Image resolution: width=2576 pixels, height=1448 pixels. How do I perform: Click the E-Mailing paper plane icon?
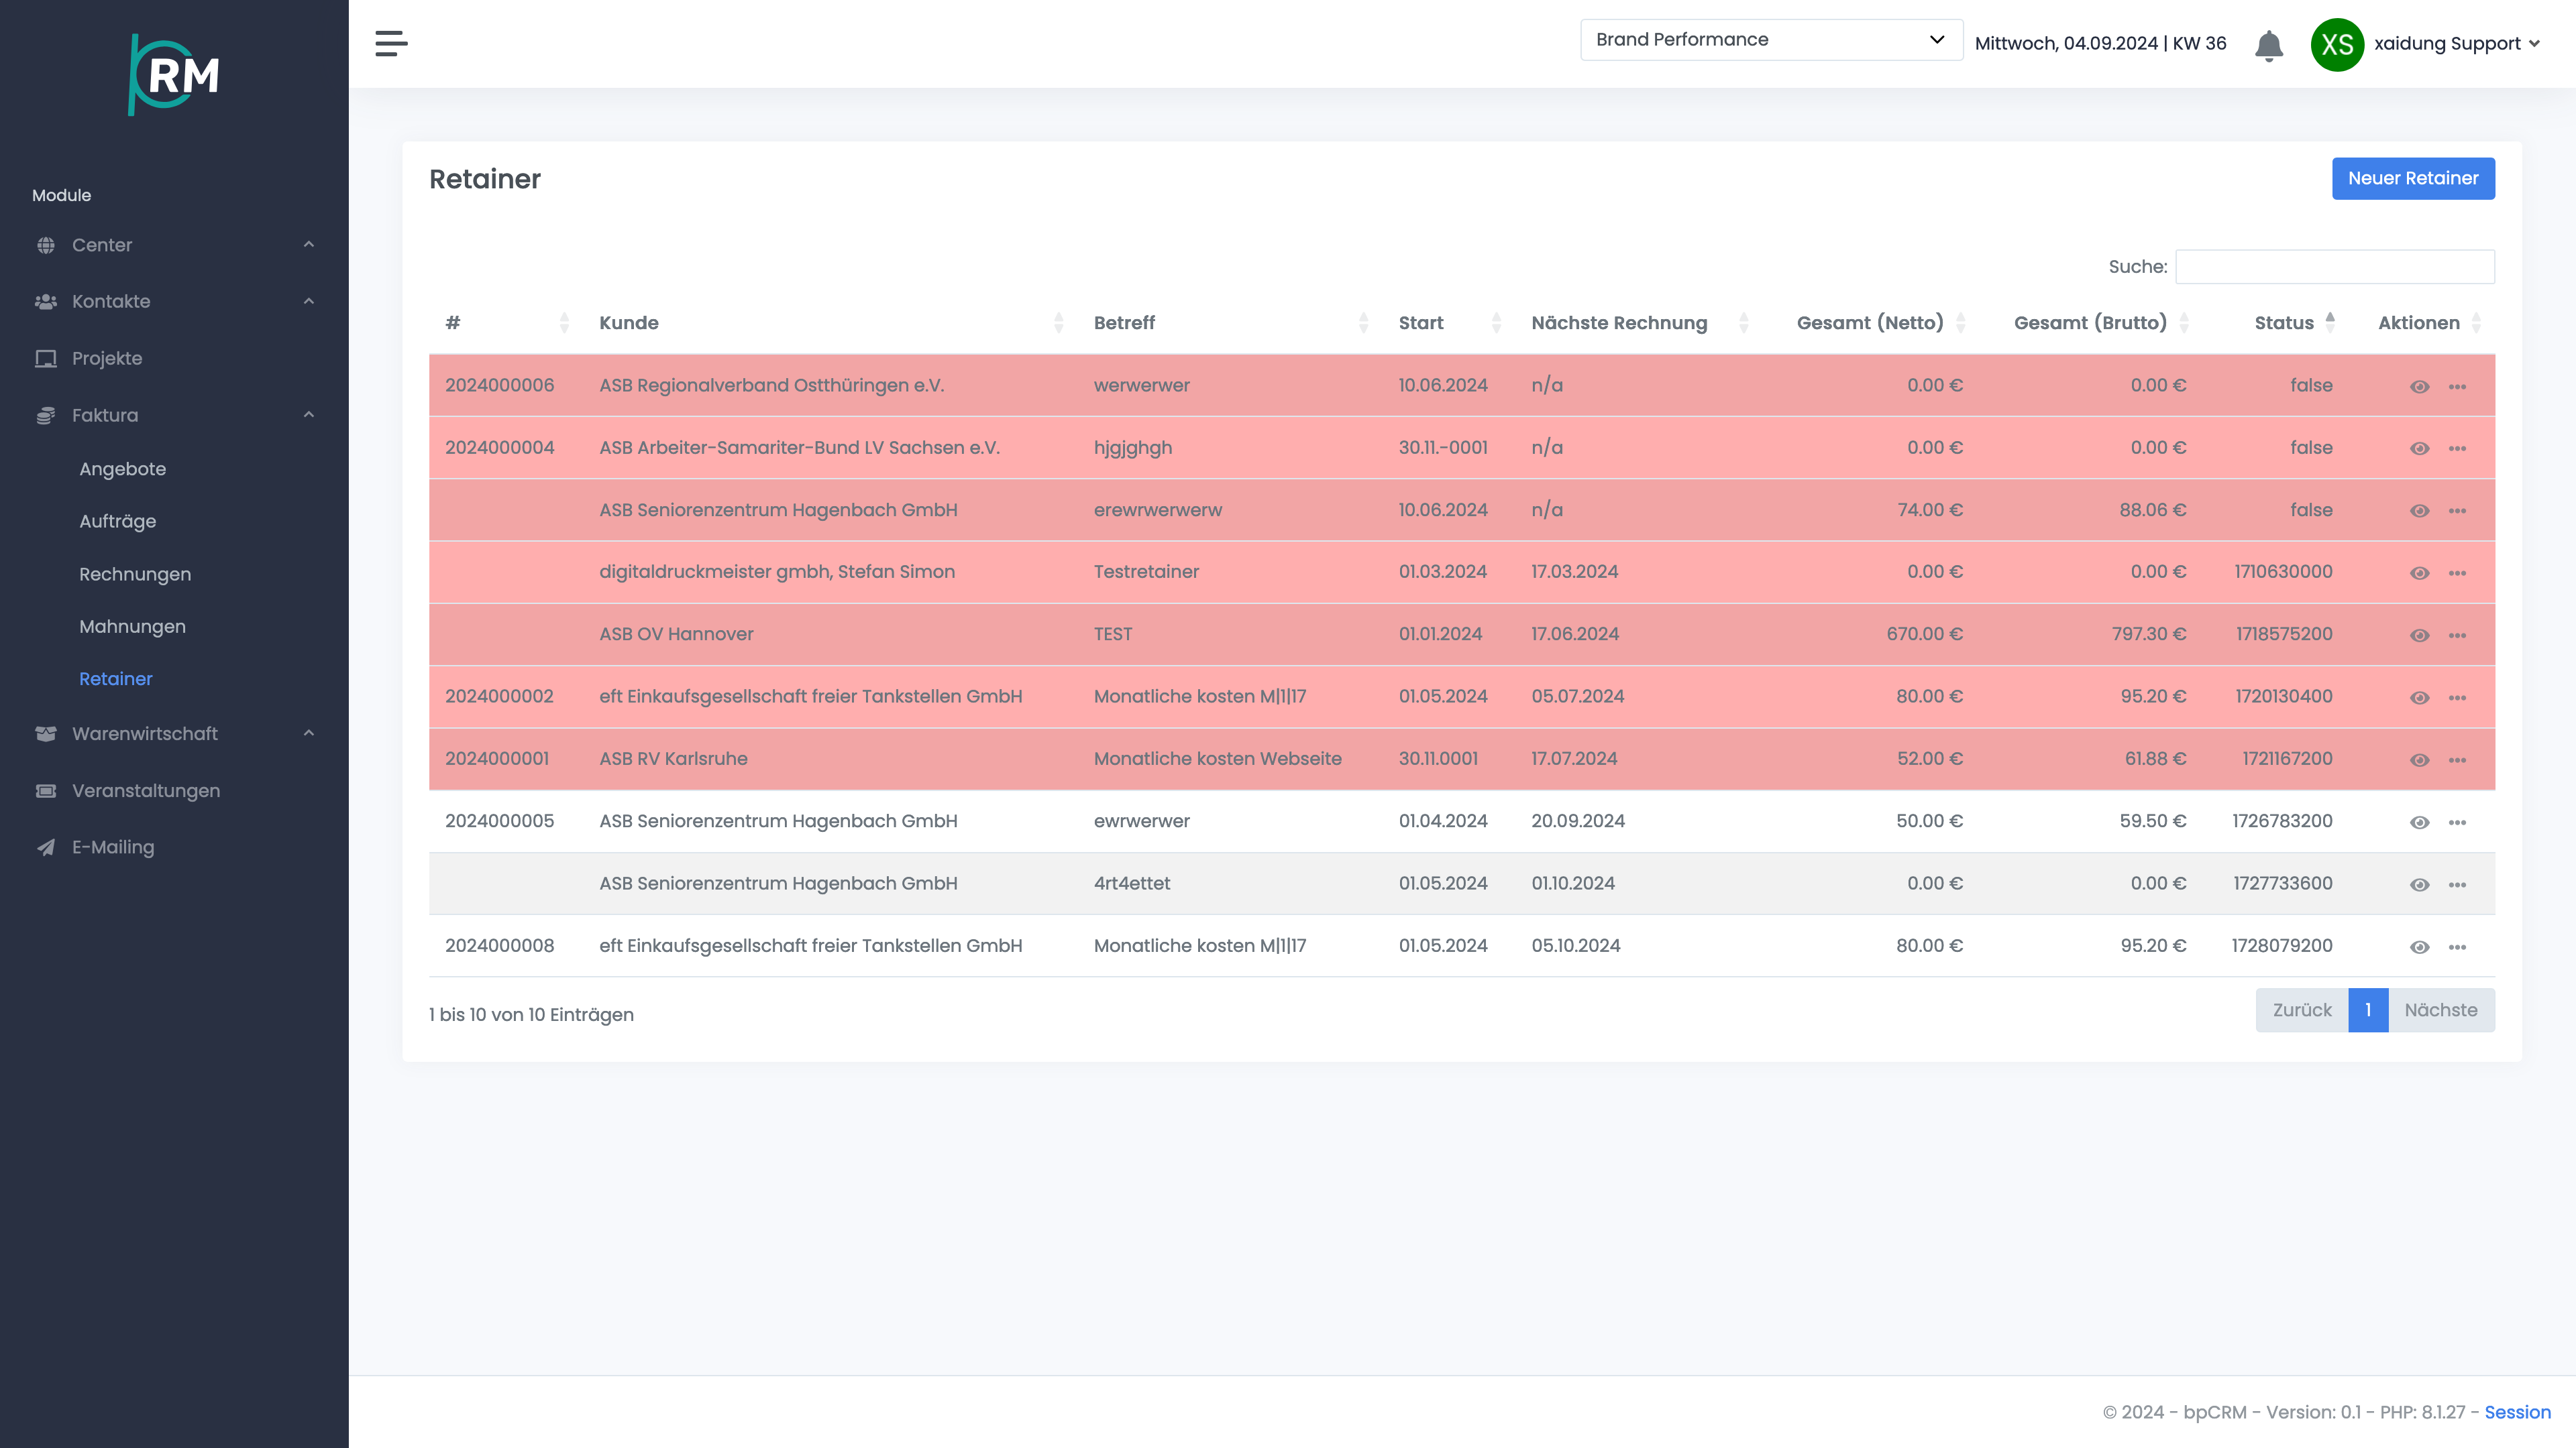[46, 847]
